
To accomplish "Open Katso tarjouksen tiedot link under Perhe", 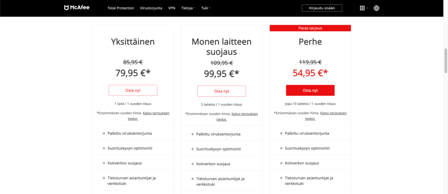I will [x=333, y=113].
